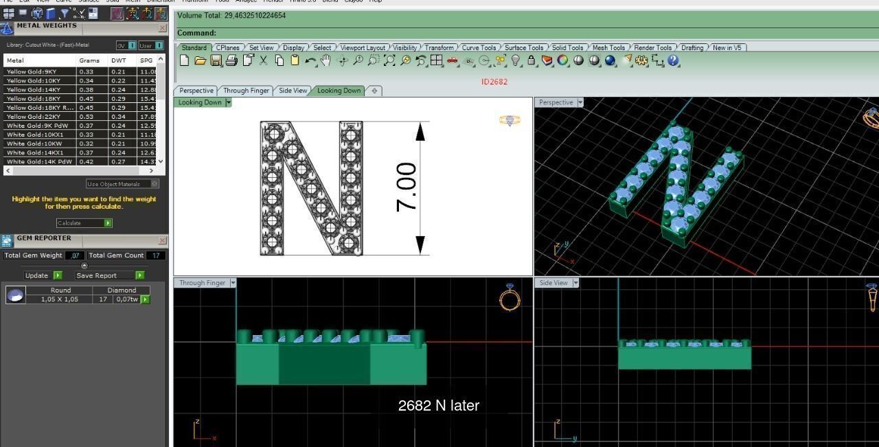The width and height of the screenshot is (879, 447).
Task: Select the Pan hand tool
Action: 326,60
